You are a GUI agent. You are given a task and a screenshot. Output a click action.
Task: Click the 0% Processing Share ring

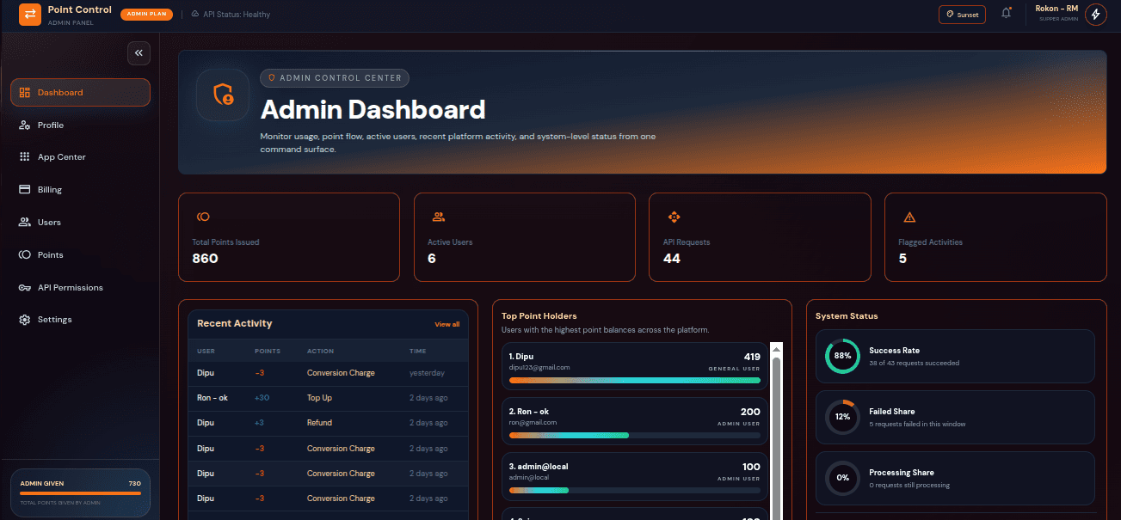point(842,478)
